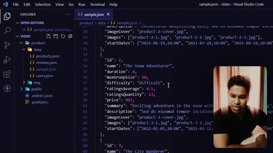Open .eslintrc.json in the file tree
This screenshot has height=153, width=273.
[x=42, y=96]
